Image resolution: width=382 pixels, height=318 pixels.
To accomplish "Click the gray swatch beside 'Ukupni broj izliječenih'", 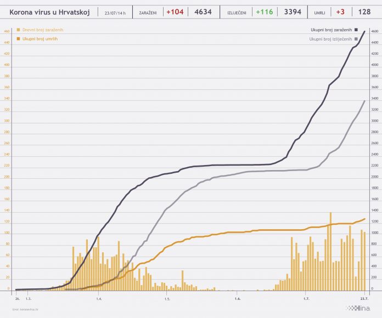I will tap(356, 39).
